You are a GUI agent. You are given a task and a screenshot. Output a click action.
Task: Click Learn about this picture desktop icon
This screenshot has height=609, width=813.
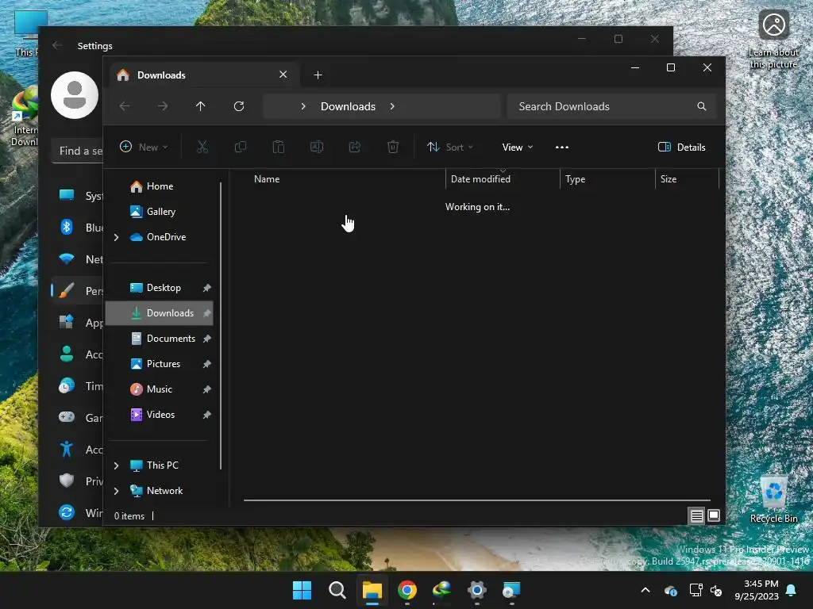coord(773,39)
